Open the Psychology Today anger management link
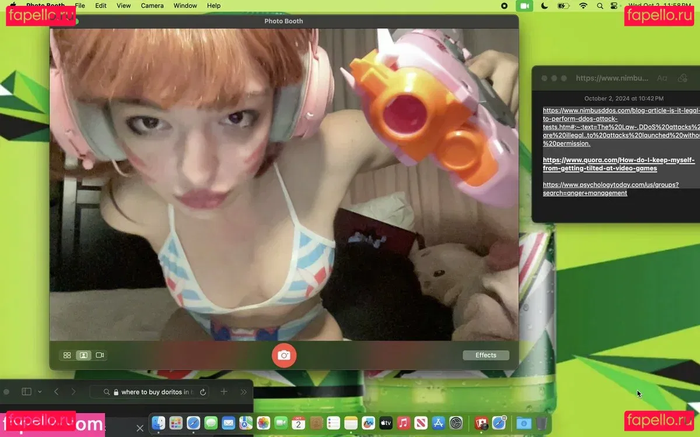The width and height of the screenshot is (700, 437). click(x=610, y=189)
